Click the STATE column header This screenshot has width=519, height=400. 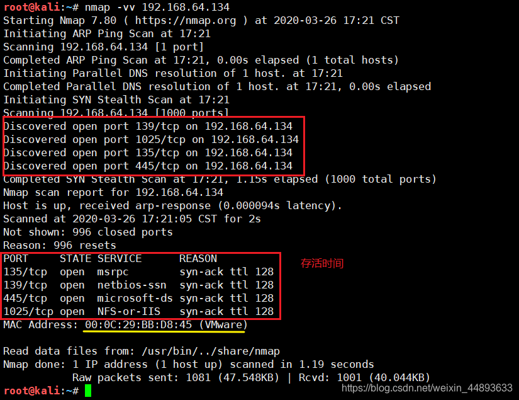pyautogui.click(x=75, y=258)
